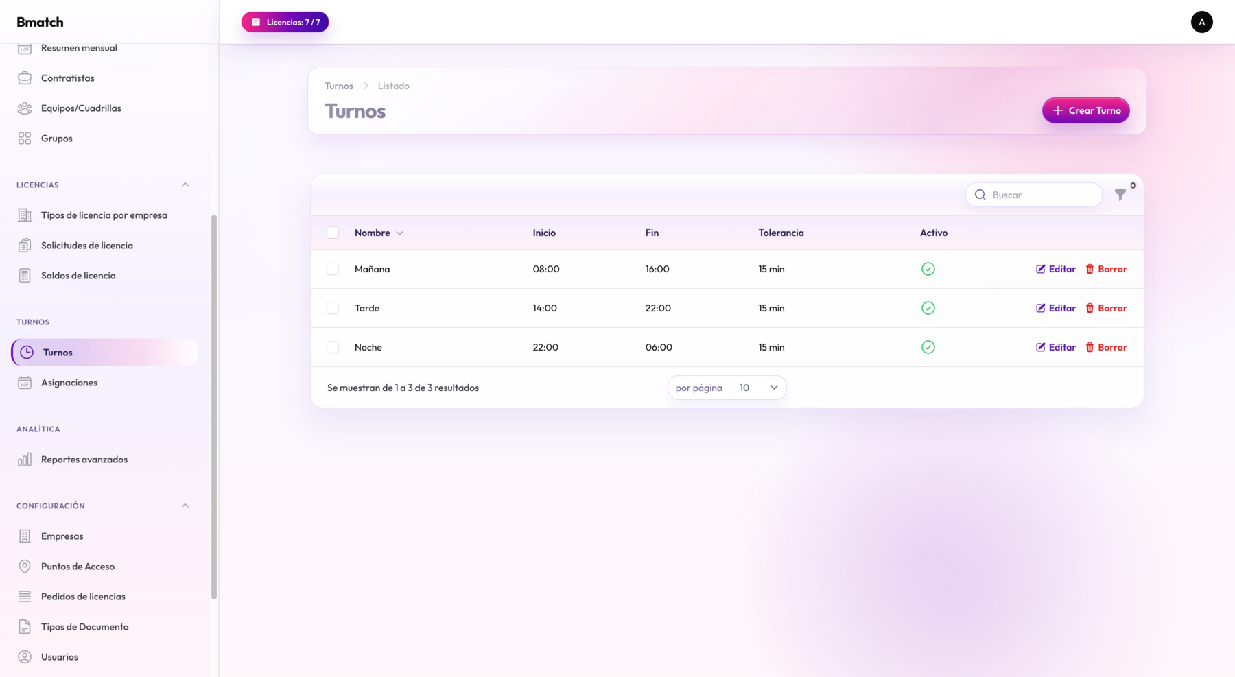Edit the Mañana shift
The image size is (1235, 677).
[x=1056, y=269]
